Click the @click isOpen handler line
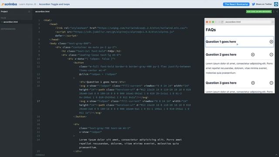279x157 pixels. [x=98, y=74]
